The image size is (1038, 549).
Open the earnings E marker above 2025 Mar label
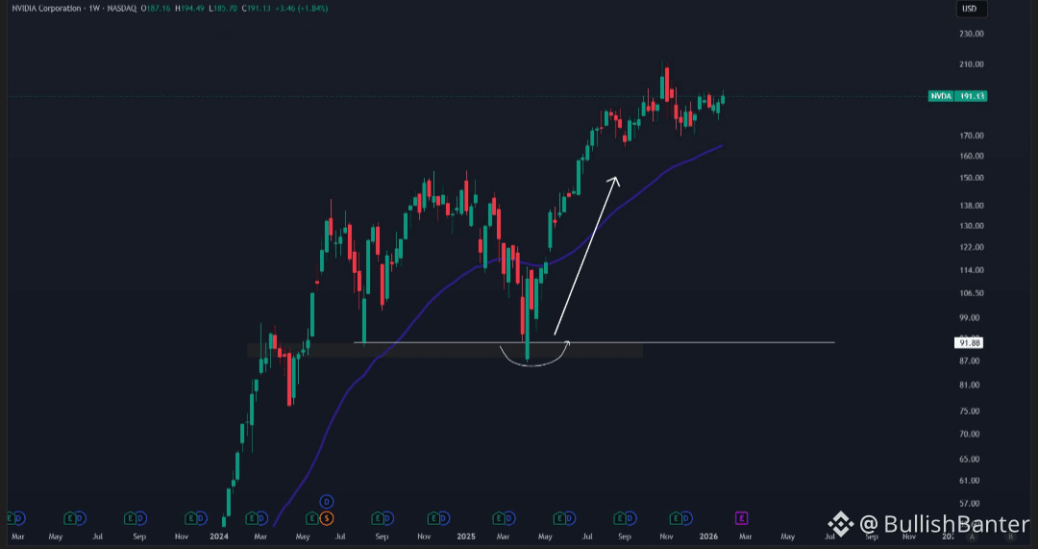click(499, 518)
